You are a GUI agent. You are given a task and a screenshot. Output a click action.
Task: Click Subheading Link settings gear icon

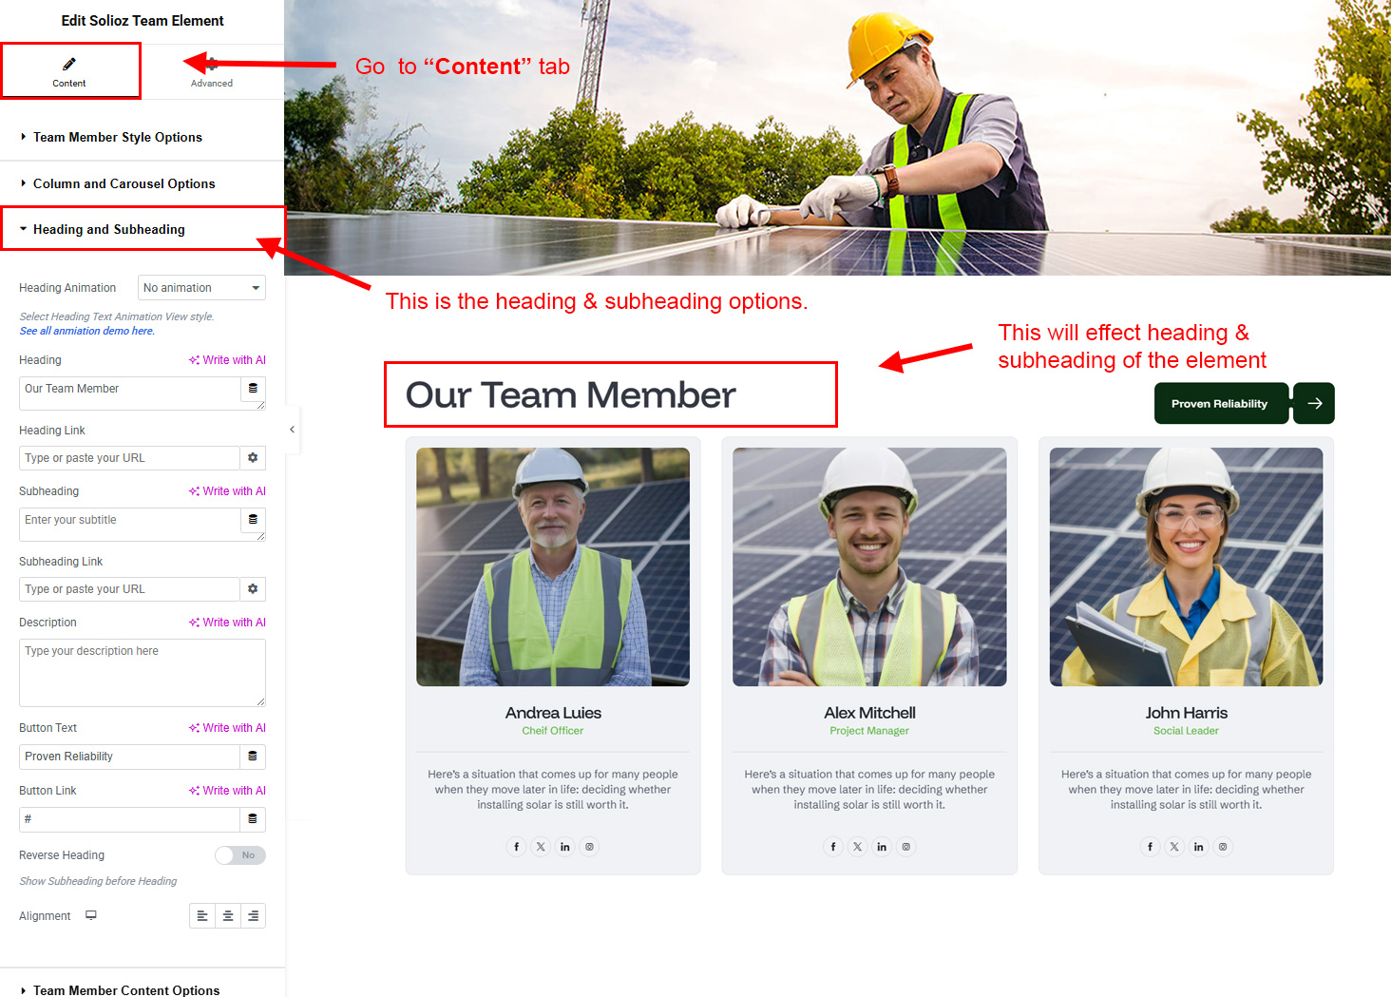click(x=253, y=589)
